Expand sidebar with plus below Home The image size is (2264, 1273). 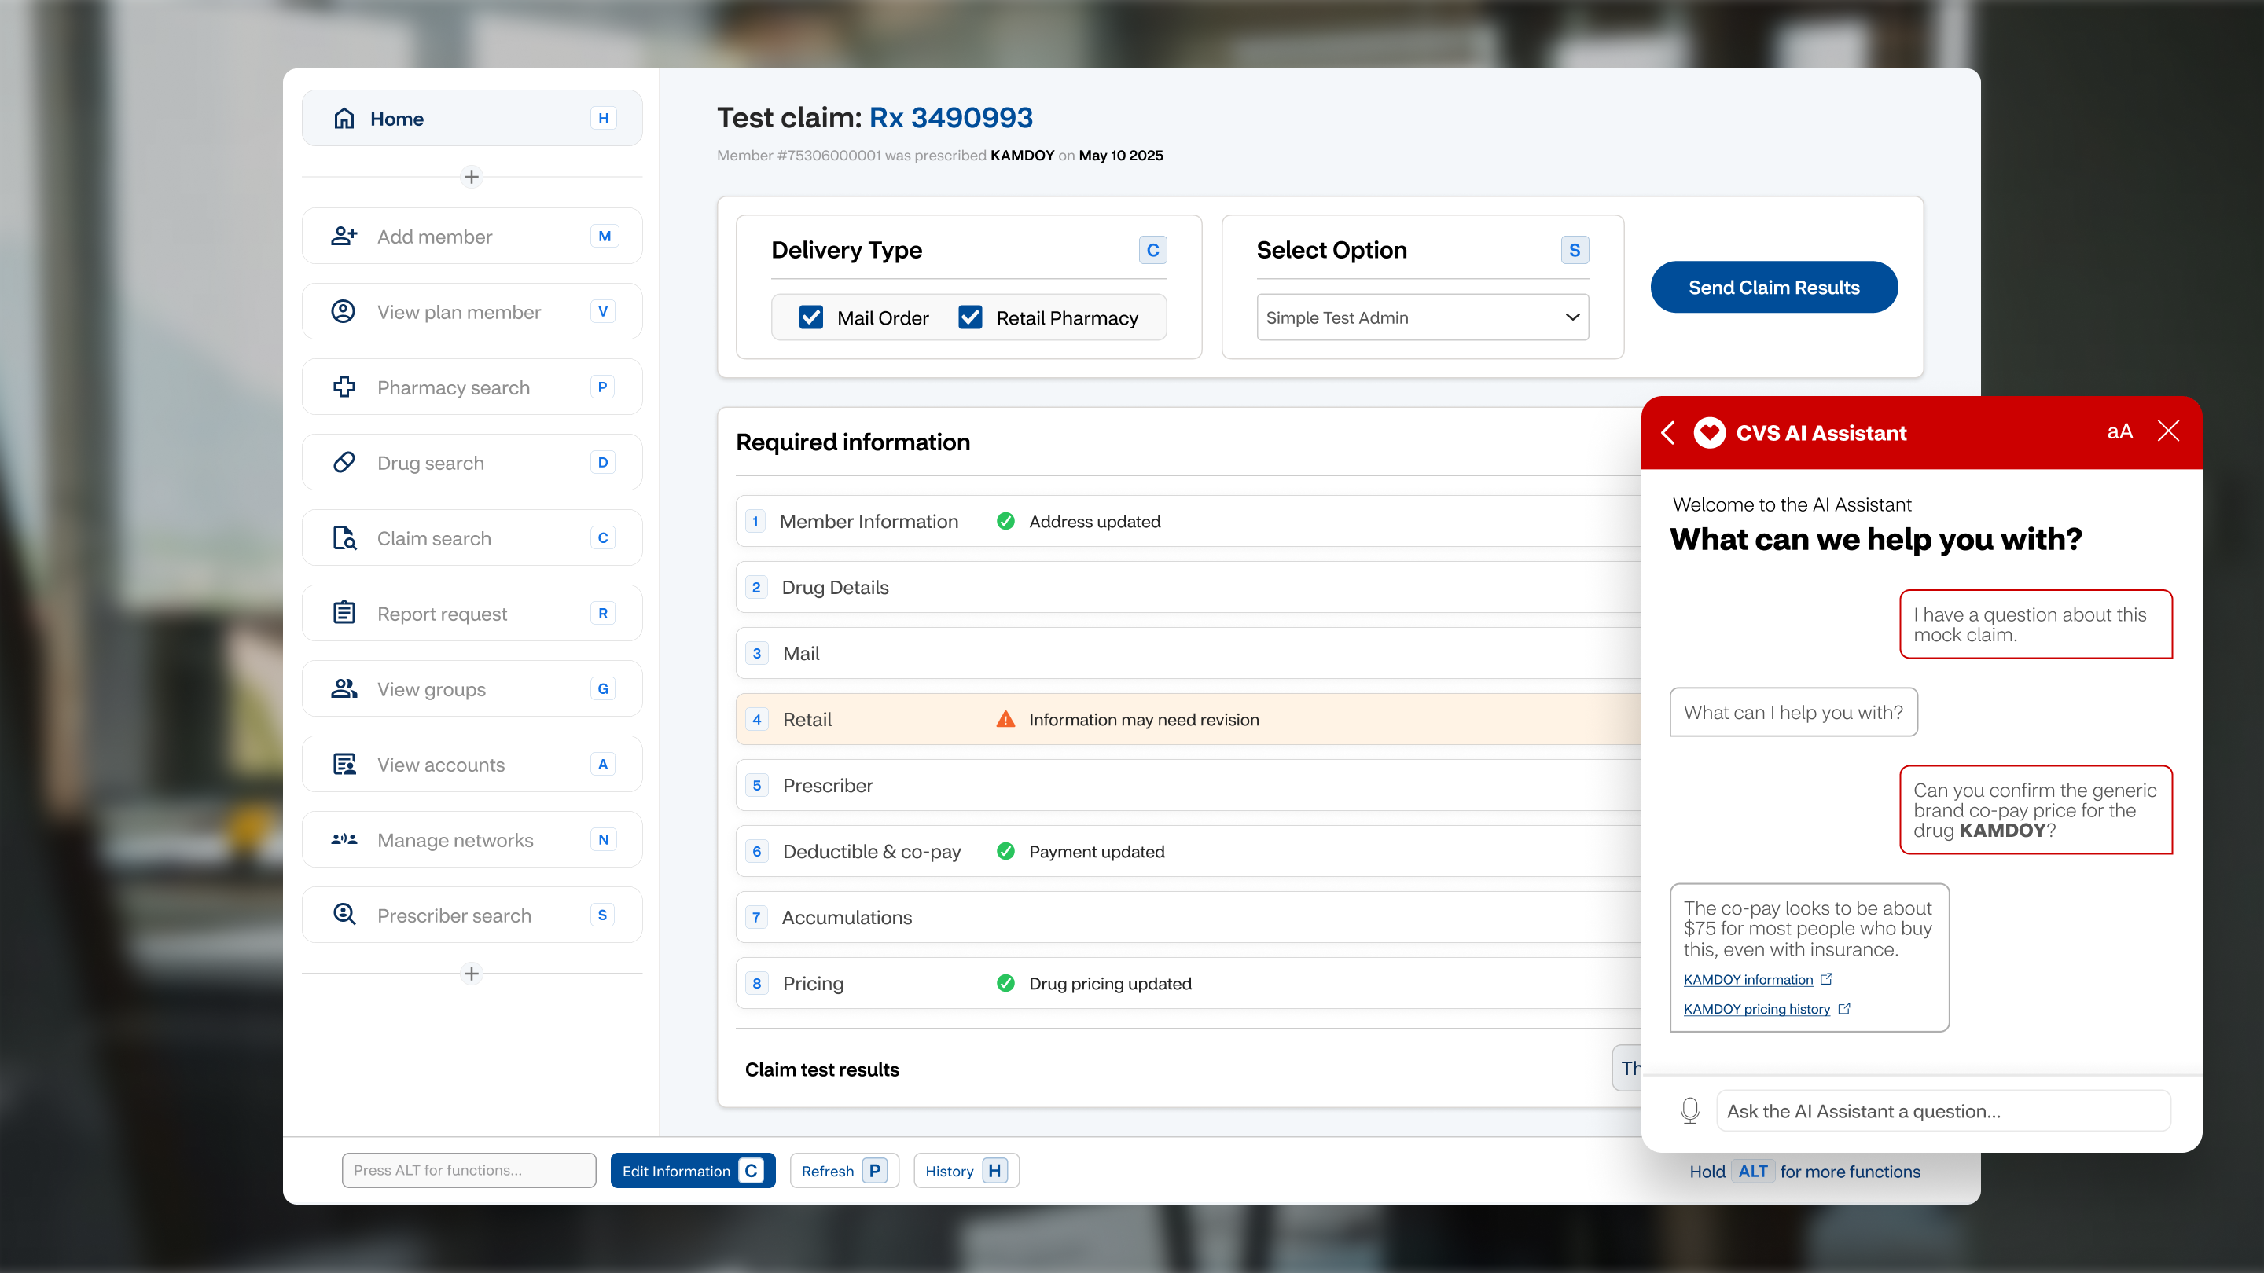[x=471, y=177]
